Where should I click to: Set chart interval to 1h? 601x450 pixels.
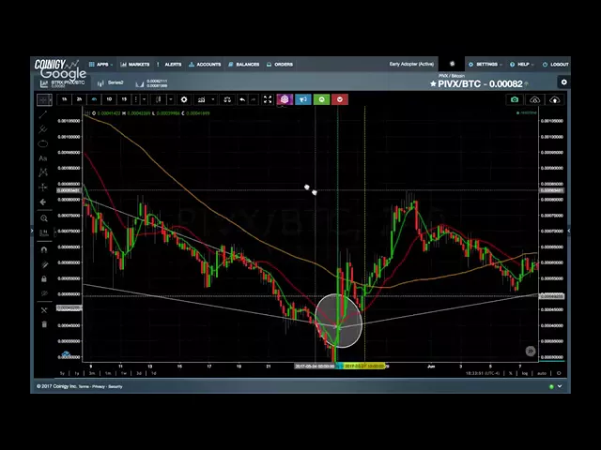pyautogui.click(x=64, y=99)
